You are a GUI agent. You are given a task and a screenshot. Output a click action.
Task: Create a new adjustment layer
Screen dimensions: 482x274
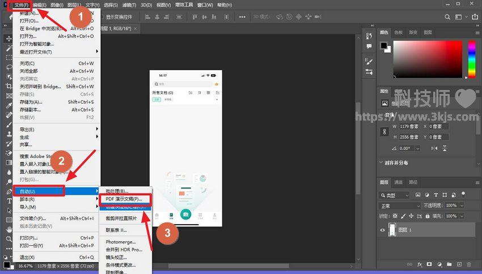click(439, 264)
